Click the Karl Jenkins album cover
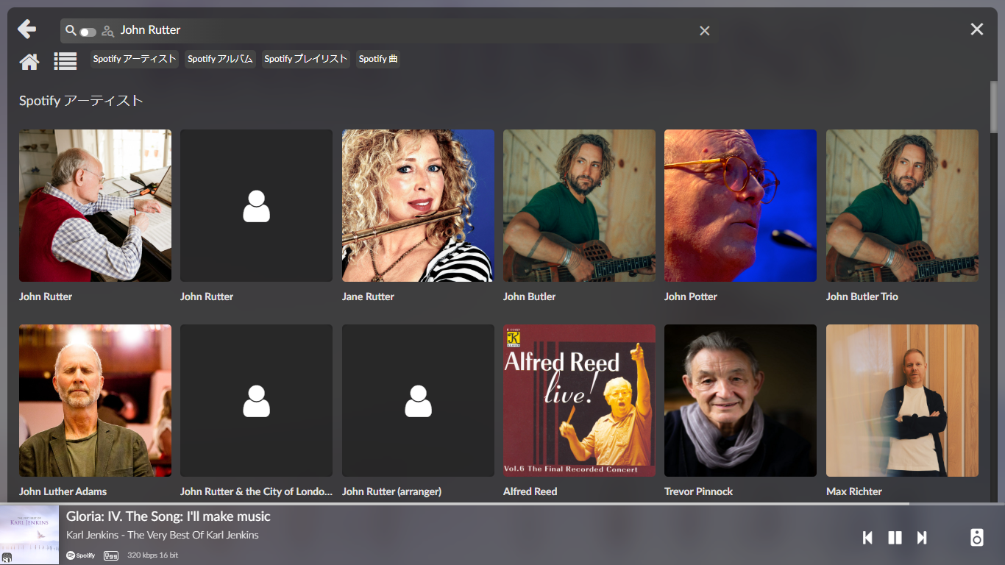The image size is (1005, 565). point(29,535)
